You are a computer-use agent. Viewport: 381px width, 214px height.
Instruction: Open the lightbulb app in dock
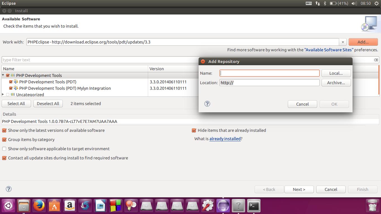(131, 206)
